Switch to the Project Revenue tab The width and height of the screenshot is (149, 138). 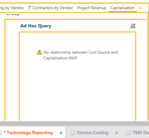[x=92, y=8]
